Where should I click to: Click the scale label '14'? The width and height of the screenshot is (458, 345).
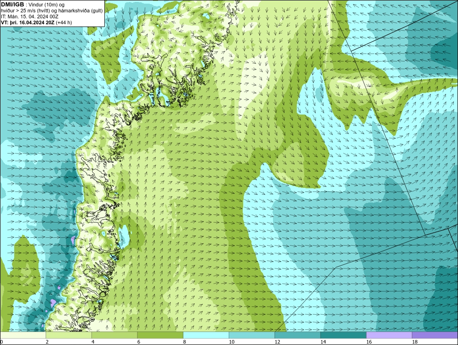point(323,342)
